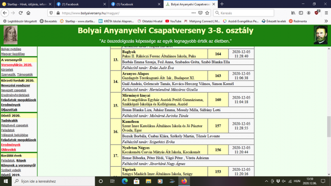Open Résztvevő csapatok link
The width and height of the screenshot is (331, 186).
15,125
